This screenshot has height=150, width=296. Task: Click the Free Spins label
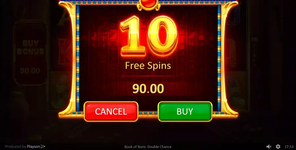(148, 66)
